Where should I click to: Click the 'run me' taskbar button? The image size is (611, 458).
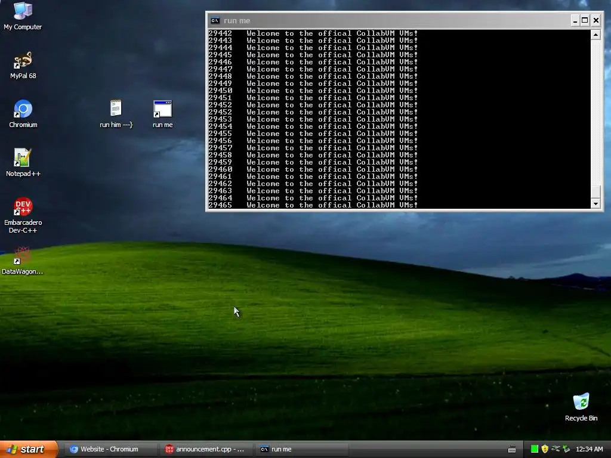coord(303,449)
